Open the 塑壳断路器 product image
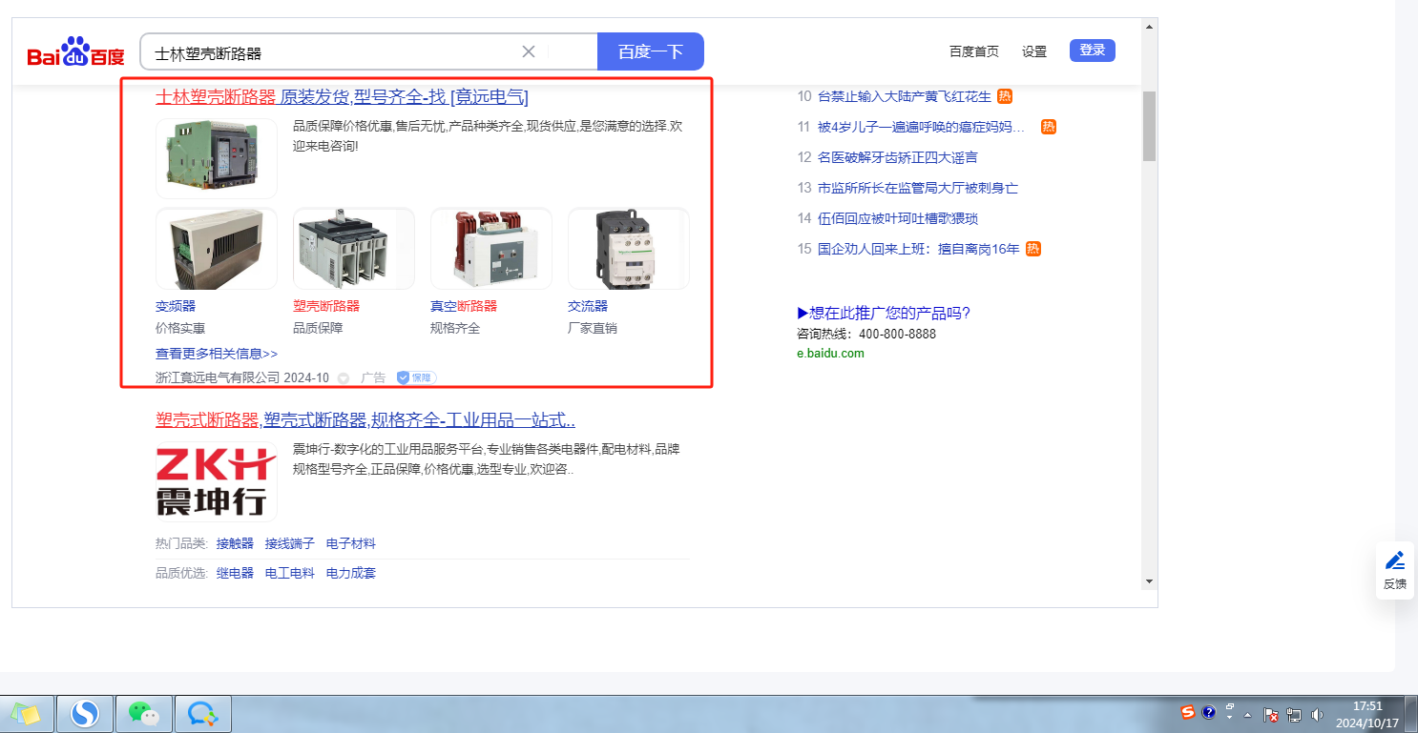 pos(354,249)
